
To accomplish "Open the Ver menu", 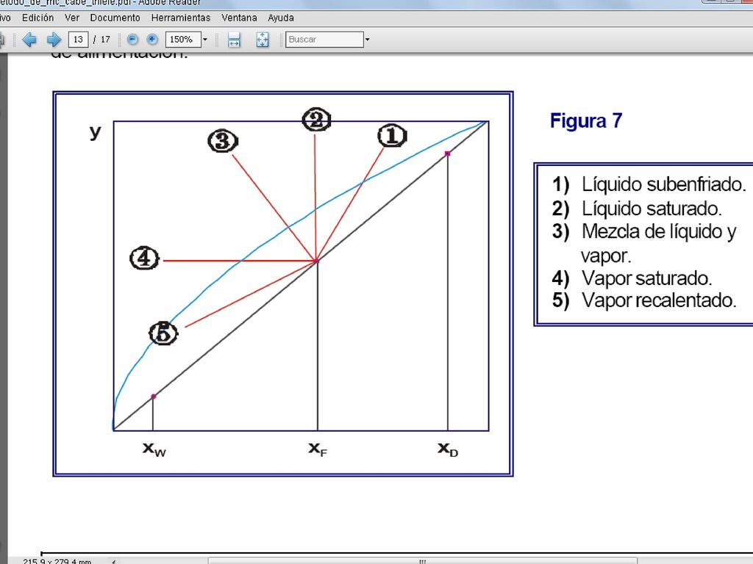I will 72,18.
